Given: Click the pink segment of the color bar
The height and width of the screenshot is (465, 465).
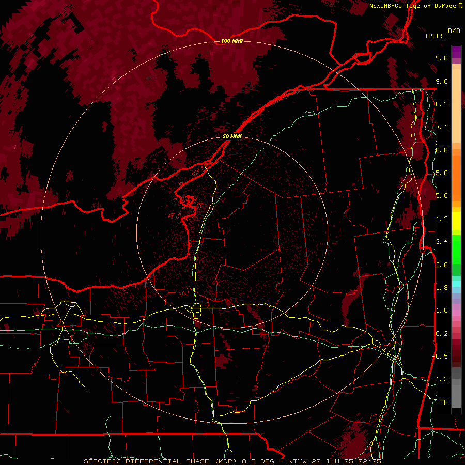Looking at the screenshot, I should tap(456, 313).
